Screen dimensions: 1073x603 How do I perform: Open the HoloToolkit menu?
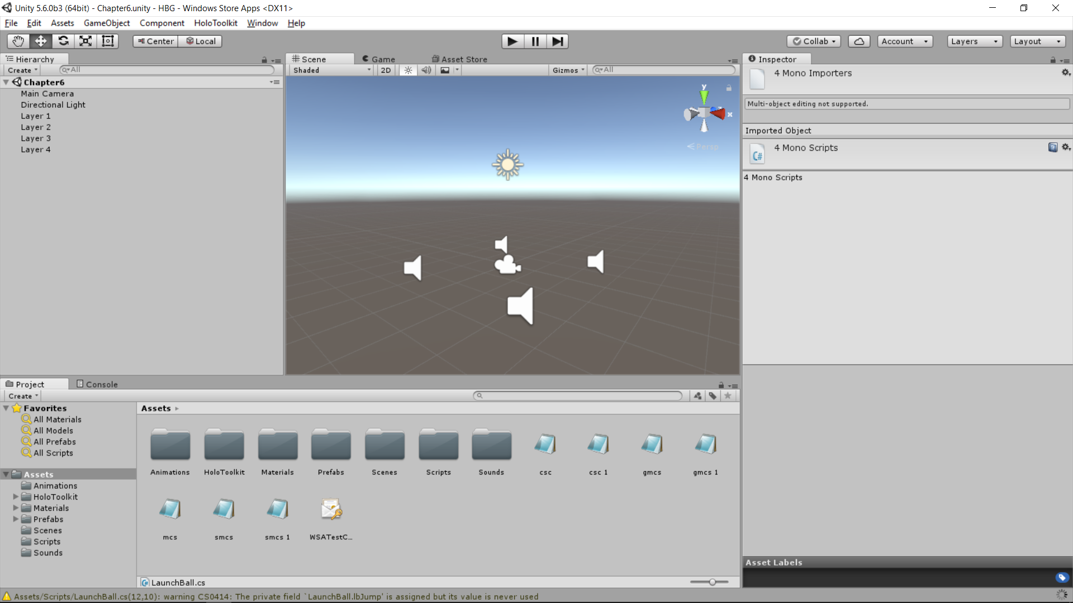pyautogui.click(x=216, y=23)
